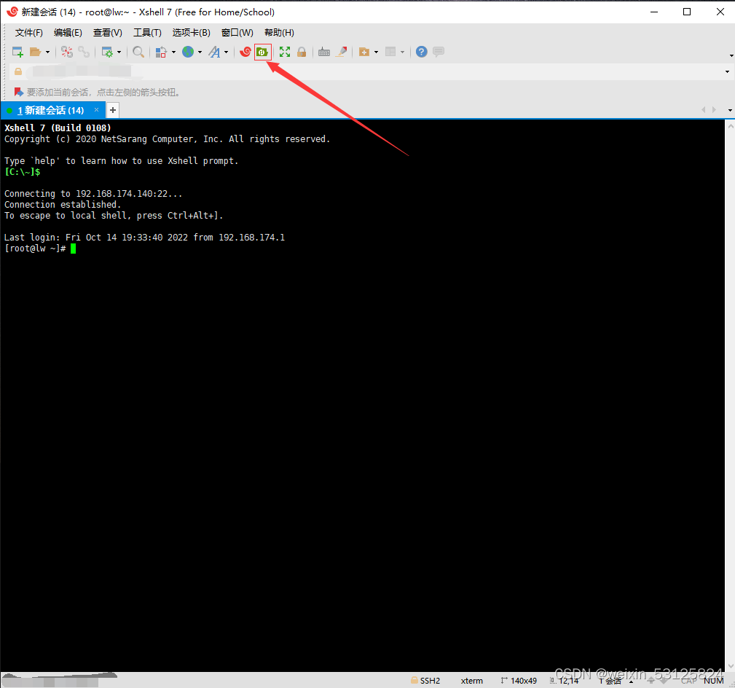Screen dimensions: 735x688
Task: Select the Find toolbar icon
Action: (138, 52)
